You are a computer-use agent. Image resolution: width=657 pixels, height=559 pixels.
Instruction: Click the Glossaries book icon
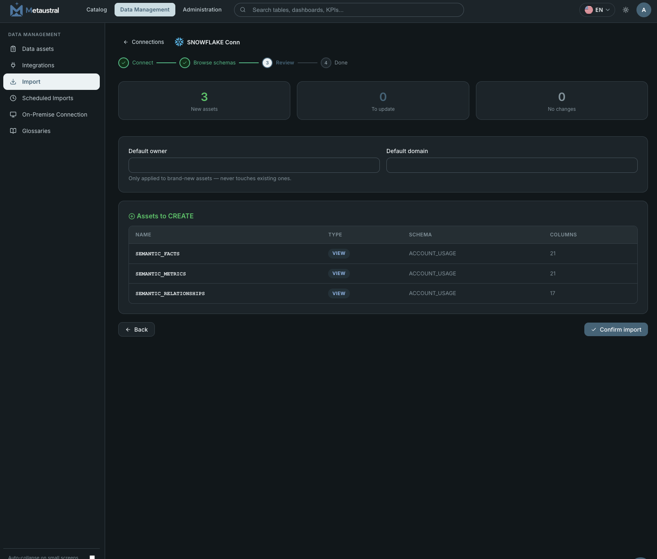(13, 131)
